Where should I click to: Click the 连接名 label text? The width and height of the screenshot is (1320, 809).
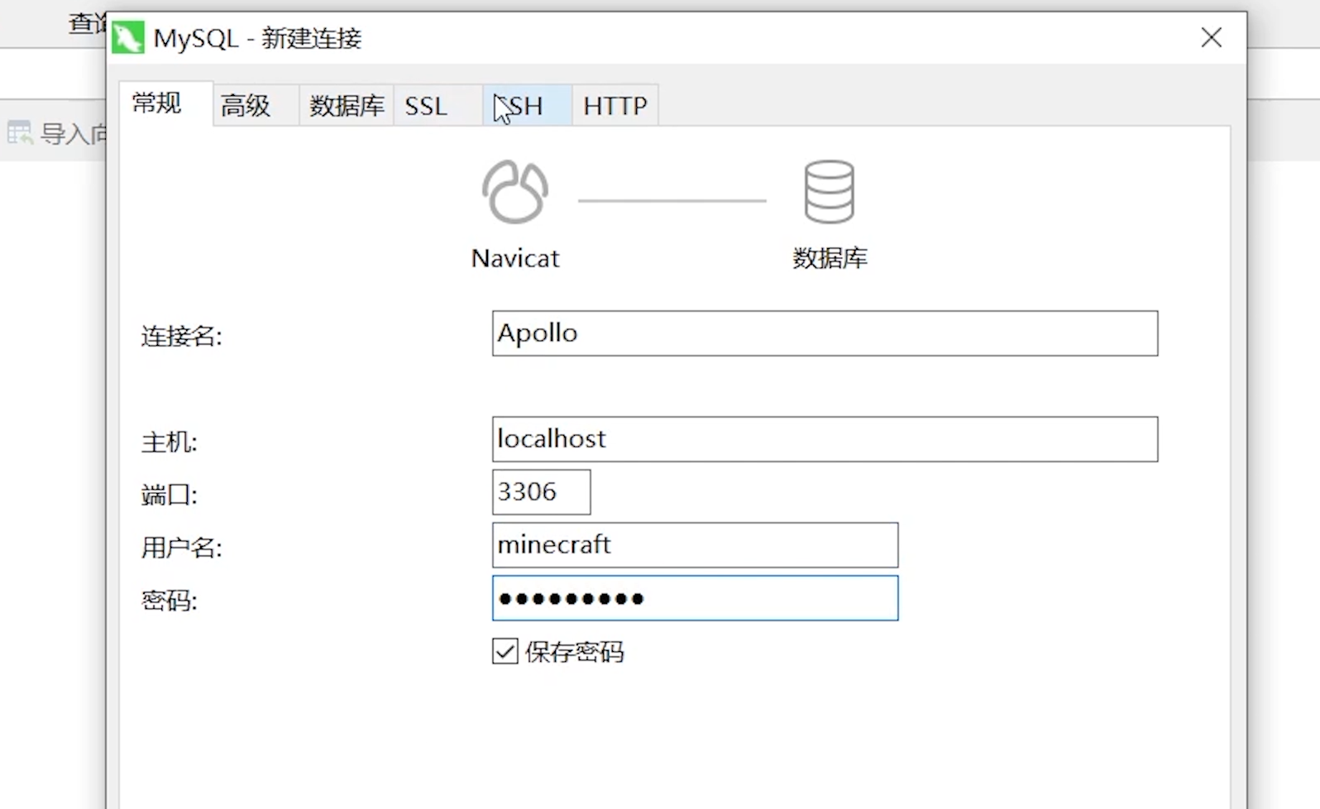(181, 337)
